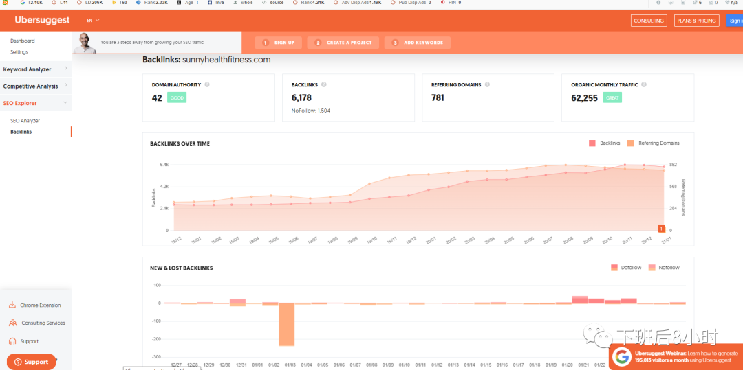This screenshot has height=370, width=743.
Task: Expand the Competitive Analysis section
Action: tap(66, 86)
